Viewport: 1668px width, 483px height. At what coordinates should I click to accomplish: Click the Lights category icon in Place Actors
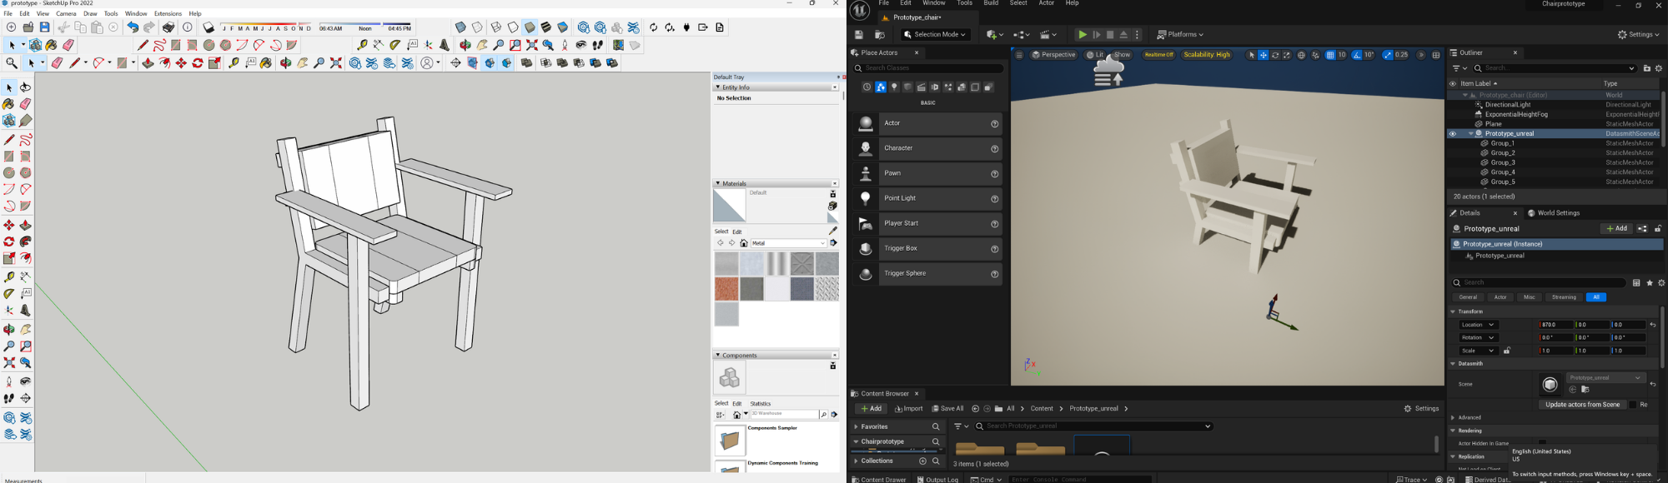(894, 87)
